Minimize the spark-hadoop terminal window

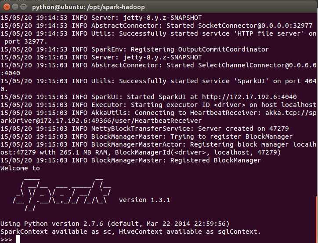pyautogui.click(x=15, y=7)
